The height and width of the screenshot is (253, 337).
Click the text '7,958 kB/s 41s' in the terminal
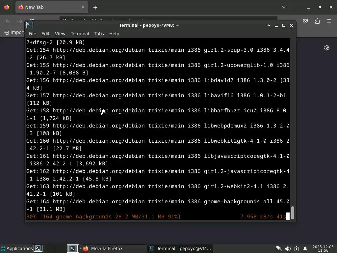click(x=263, y=217)
